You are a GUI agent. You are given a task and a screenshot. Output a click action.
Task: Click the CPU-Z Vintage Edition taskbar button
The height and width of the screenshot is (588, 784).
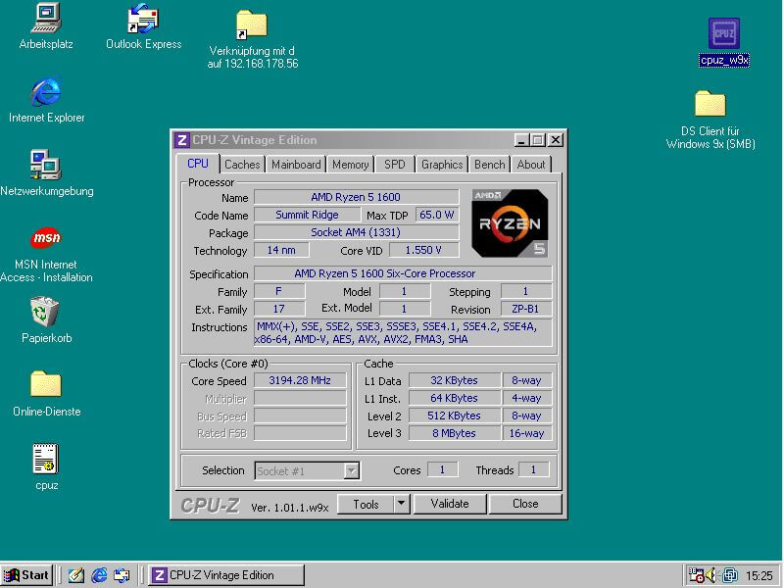(x=226, y=575)
